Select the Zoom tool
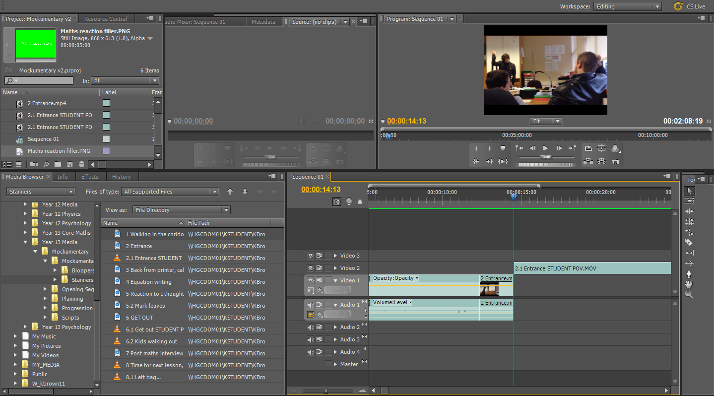 tap(689, 294)
